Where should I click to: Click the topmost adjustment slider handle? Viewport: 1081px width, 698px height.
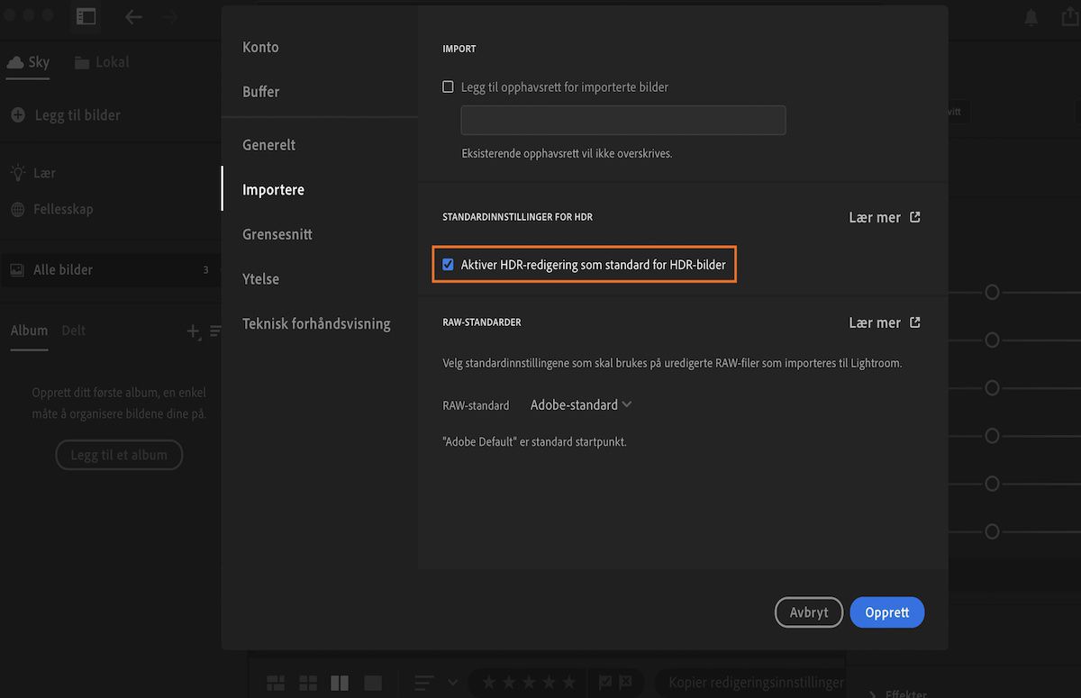coord(991,292)
